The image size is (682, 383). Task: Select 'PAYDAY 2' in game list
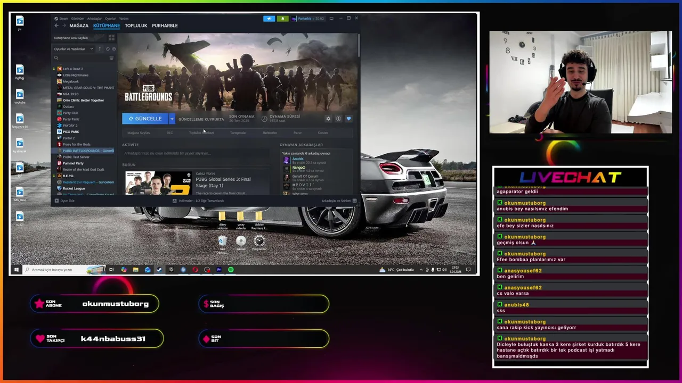coord(70,126)
